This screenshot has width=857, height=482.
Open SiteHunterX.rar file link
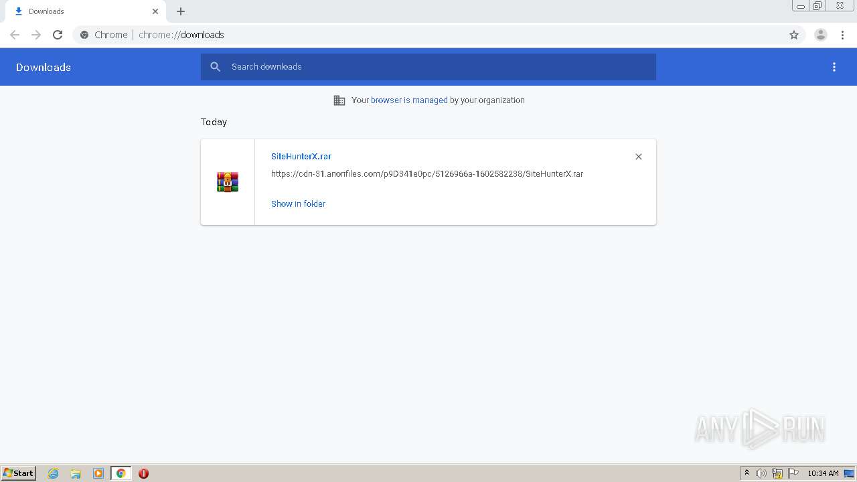301,156
